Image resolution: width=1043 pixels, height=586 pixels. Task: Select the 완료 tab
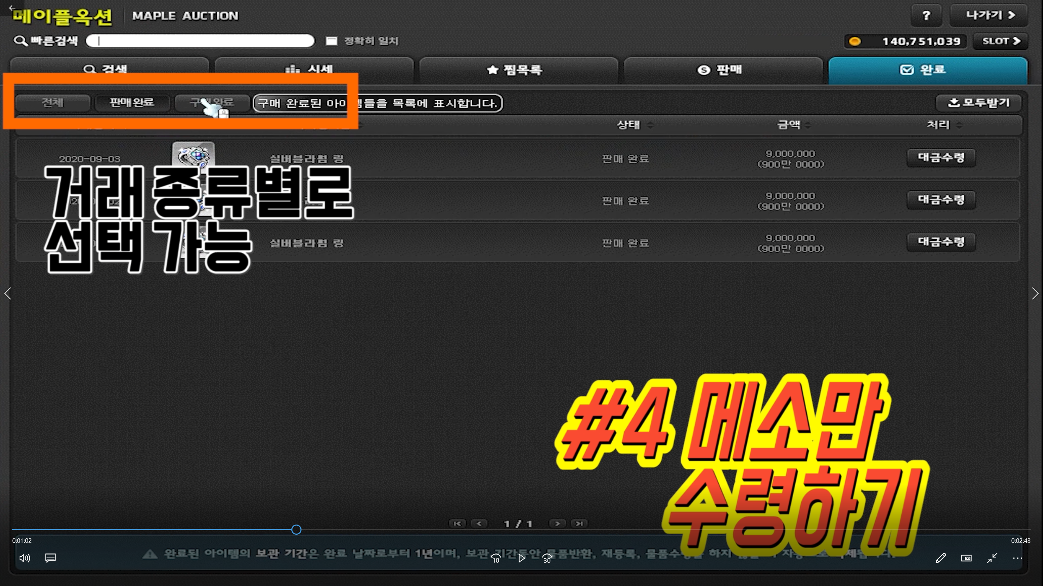click(x=928, y=70)
